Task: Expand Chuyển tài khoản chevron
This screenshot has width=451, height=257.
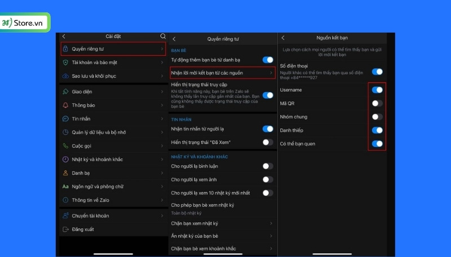Action: coord(162,216)
